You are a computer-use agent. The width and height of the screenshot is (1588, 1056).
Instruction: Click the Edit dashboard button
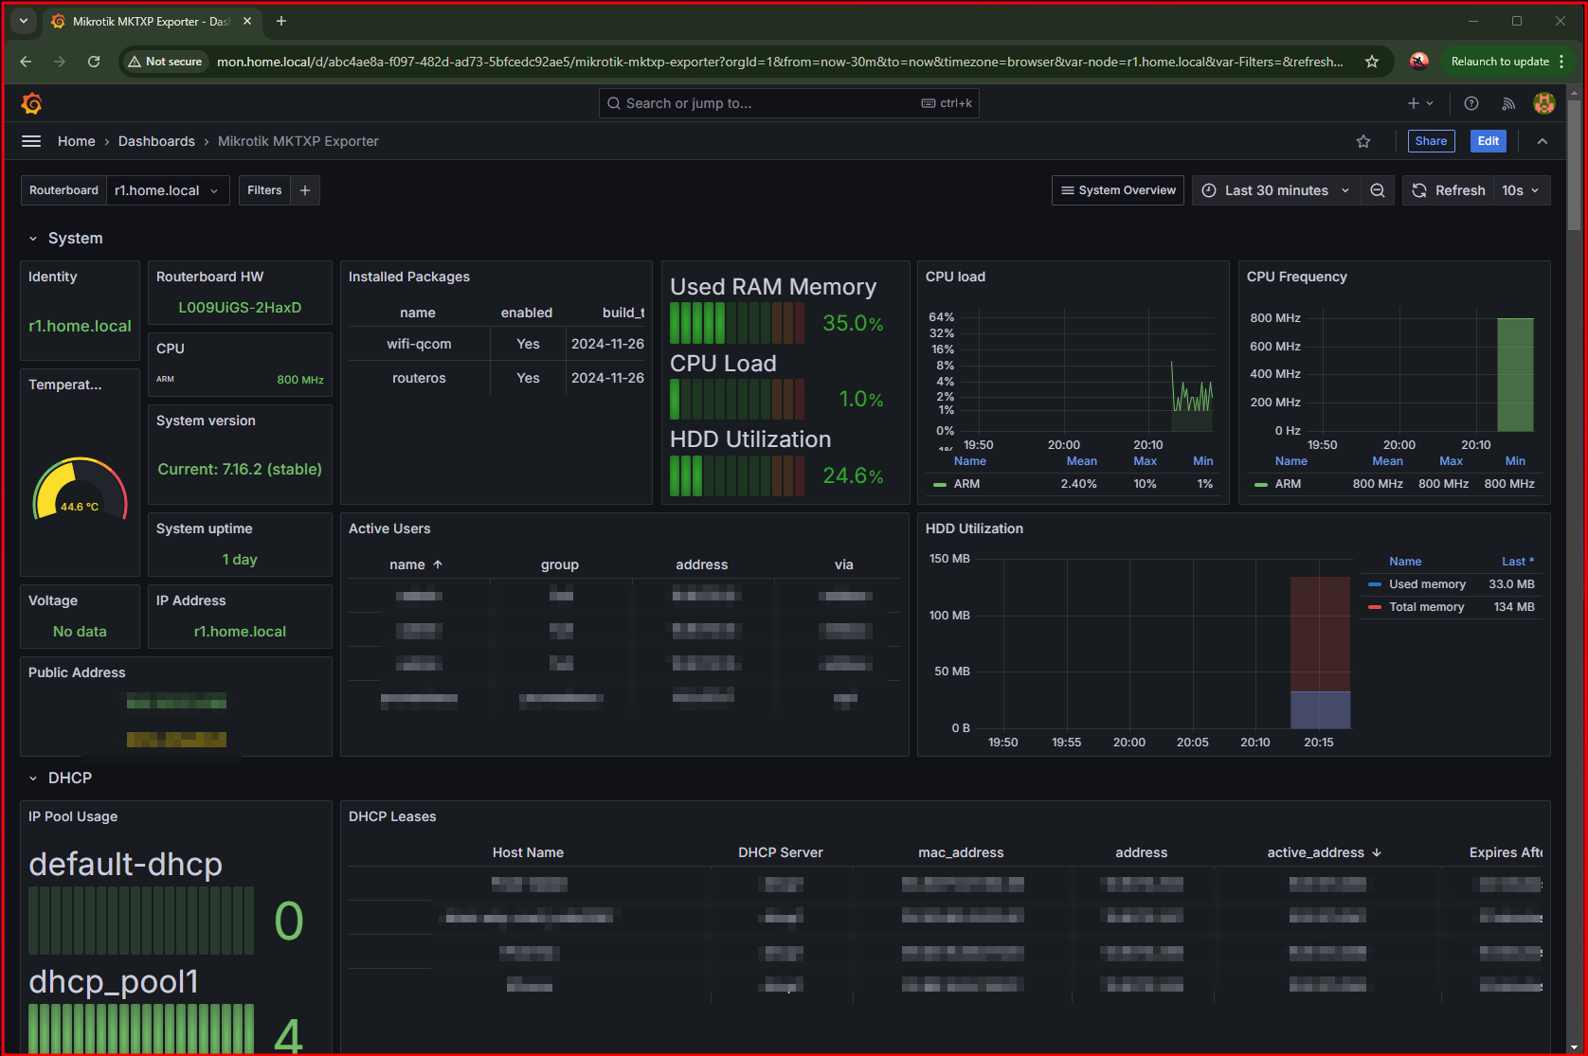[1489, 141]
